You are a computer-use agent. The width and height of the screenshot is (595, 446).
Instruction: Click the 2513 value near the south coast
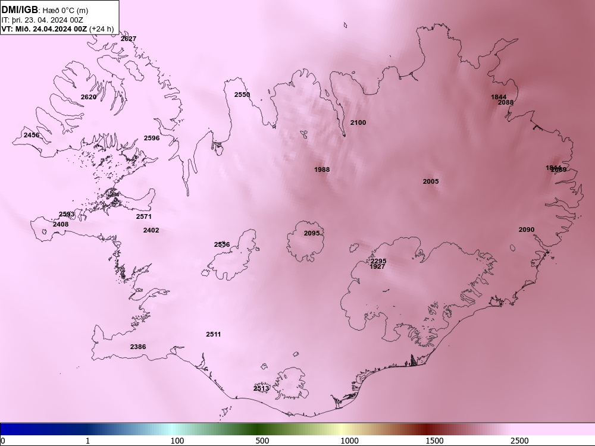click(261, 388)
